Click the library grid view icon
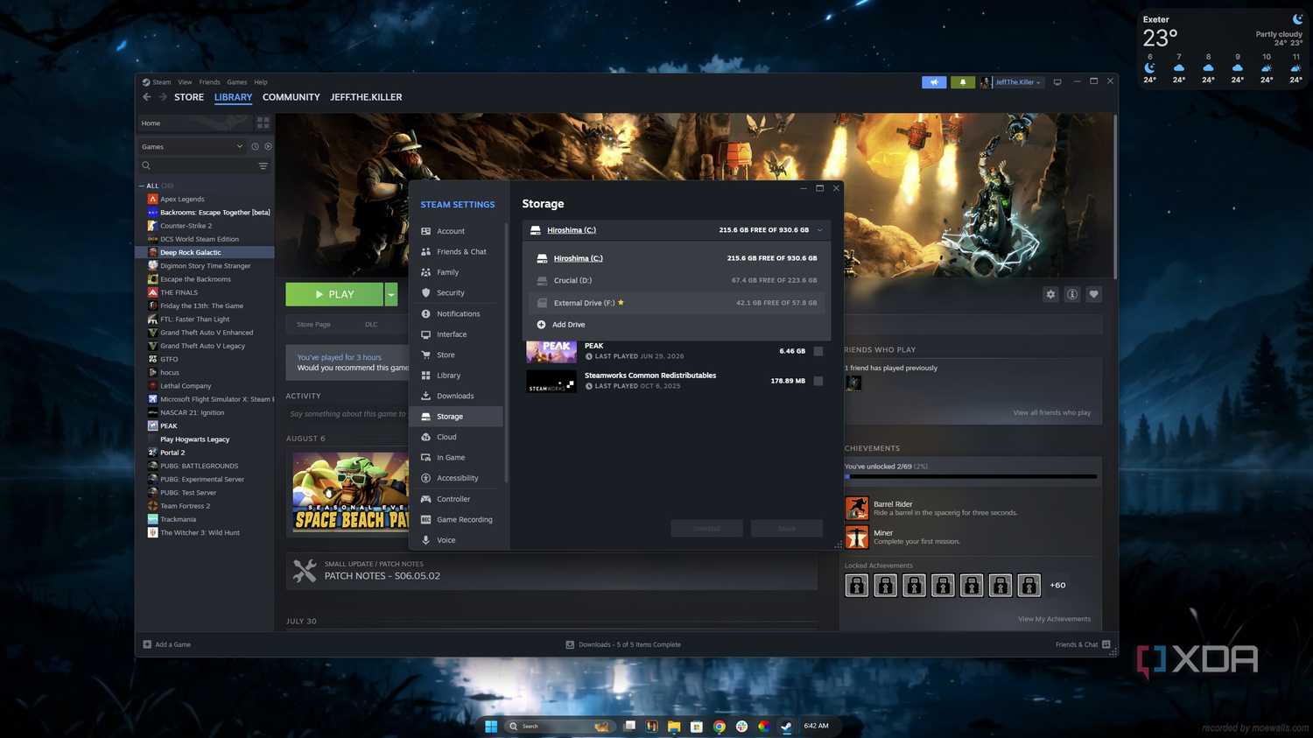The image size is (1313, 738). pos(263,123)
